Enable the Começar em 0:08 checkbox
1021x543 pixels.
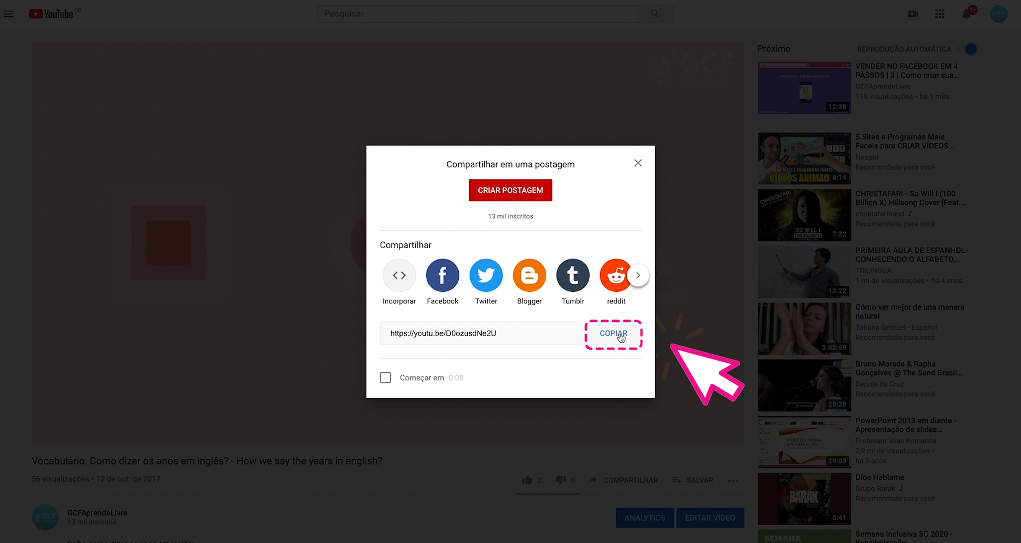tap(384, 377)
